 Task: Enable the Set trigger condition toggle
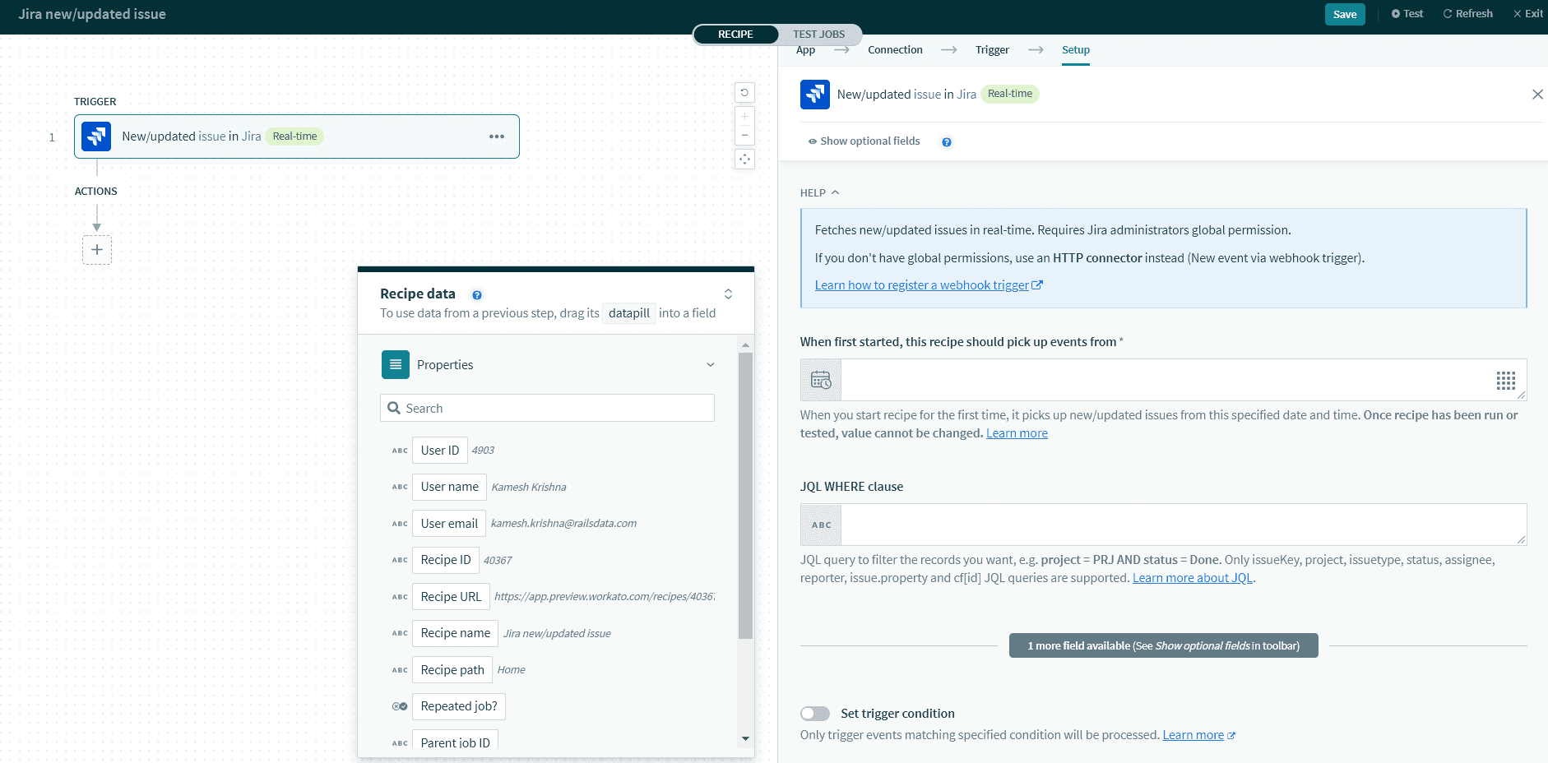[x=815, y=714]
